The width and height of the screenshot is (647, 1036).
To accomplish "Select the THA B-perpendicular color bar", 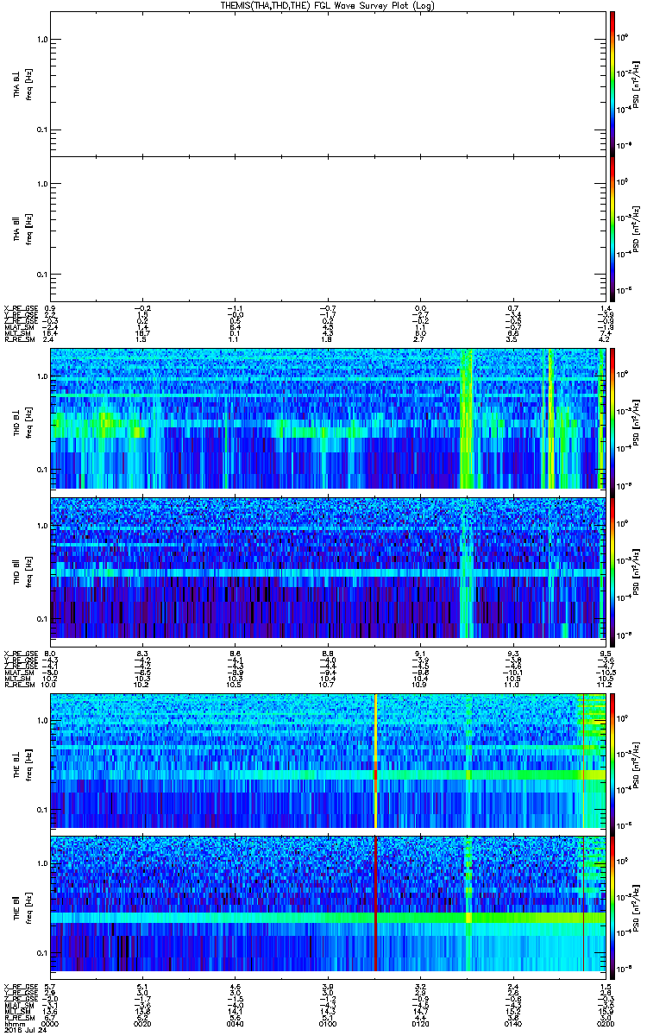I will [612, 82].
